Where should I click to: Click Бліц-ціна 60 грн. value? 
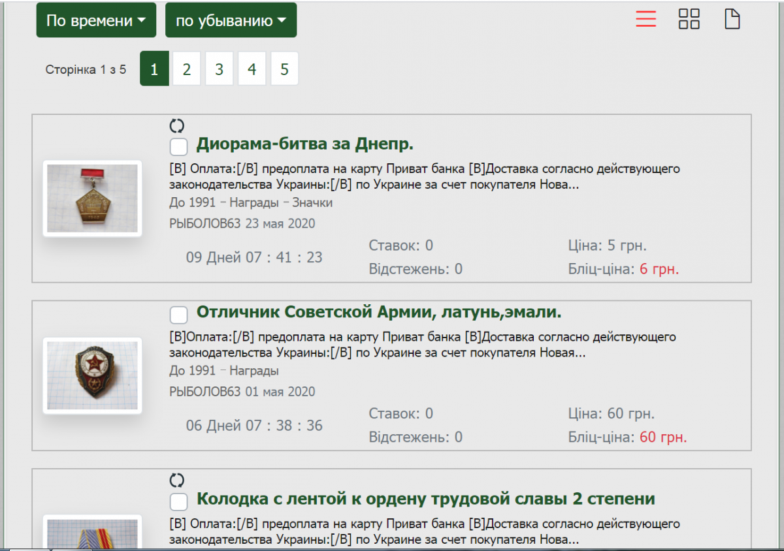[663, 437]
